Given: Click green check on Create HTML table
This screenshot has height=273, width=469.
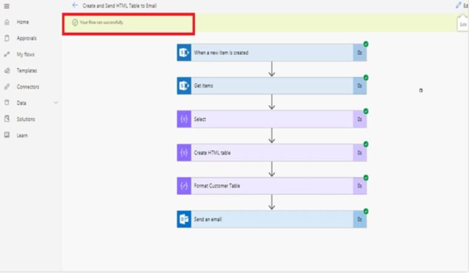Looking at the screenshot, I should click(x=366, y=144).
